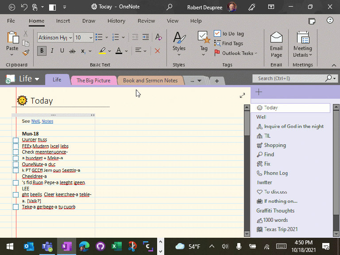Click the yellow text highlight color button
This screenshot has width=340, height=255.
(102, 51)
